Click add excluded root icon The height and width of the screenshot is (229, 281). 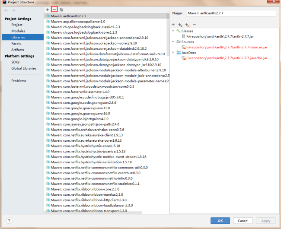pyautogui.click(x=187, y=25)
